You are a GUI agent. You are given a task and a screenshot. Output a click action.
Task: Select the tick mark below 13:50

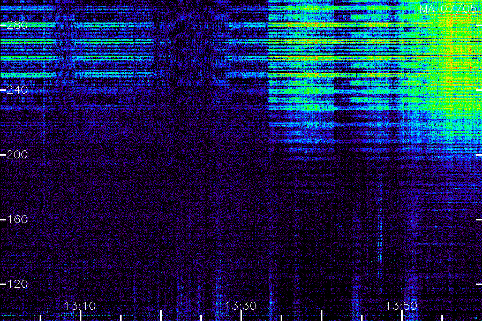(x=402, y=316)
